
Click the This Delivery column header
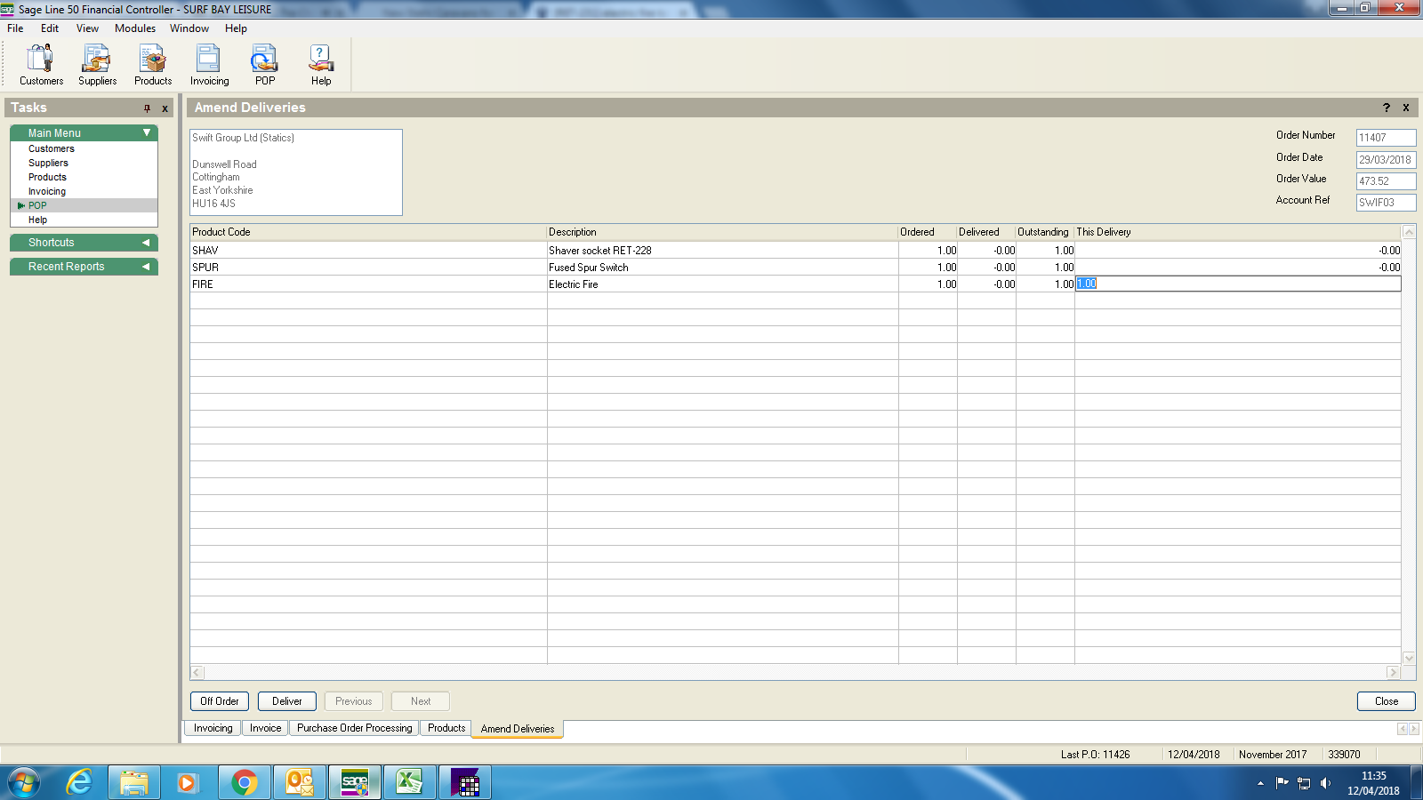1238,232
